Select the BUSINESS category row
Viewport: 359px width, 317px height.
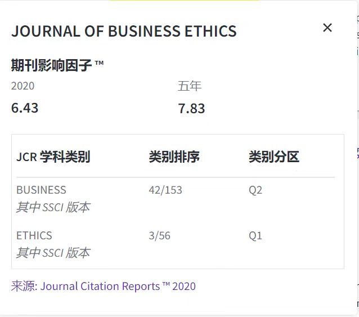click(x=41, y=190)
